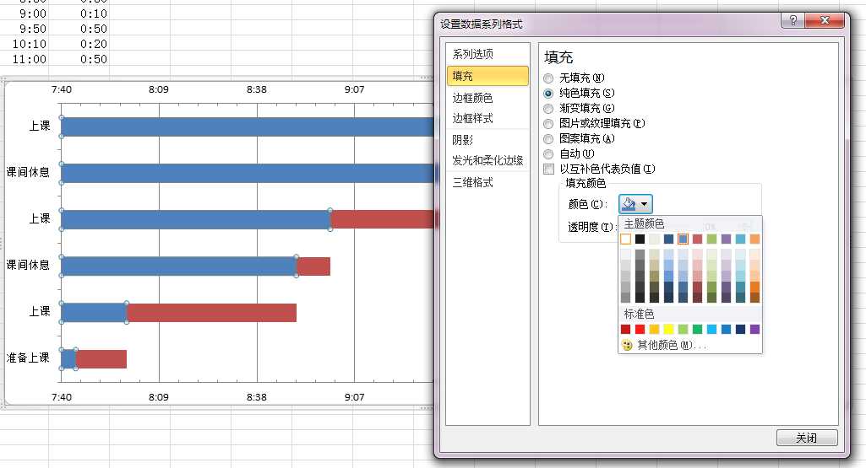
Task: Select the highlighted blue theme color swatch
Action: [x=684, y=239]
